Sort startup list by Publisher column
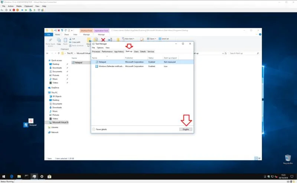Screen dimensions: 297x183 coord(136,58)
